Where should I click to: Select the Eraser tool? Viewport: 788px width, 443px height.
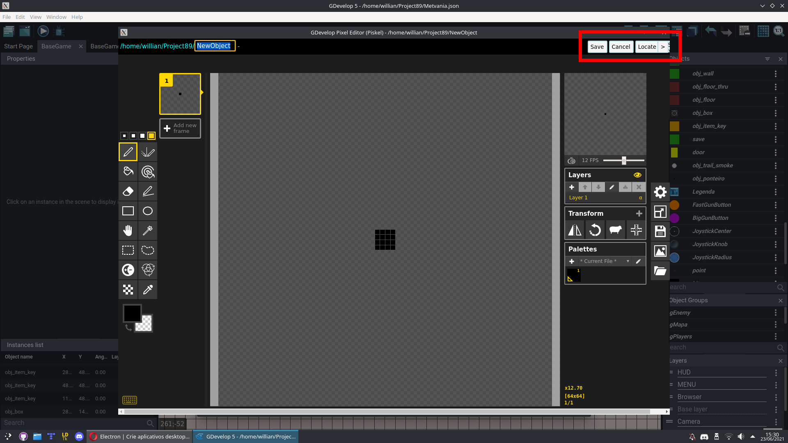(x=128, y=191)
